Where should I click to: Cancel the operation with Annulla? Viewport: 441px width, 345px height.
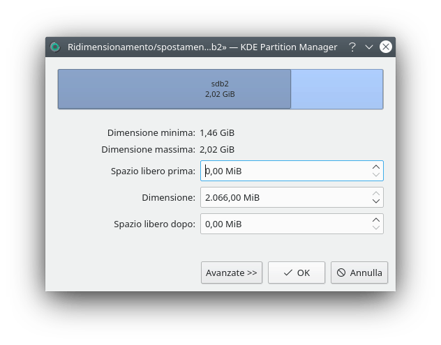[359, 273]
